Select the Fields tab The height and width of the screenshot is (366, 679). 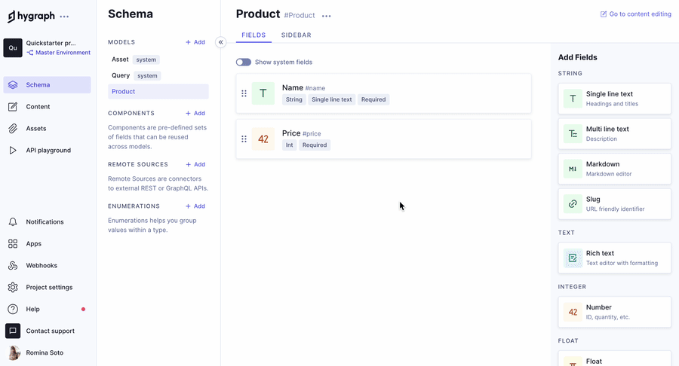(253, 35)
